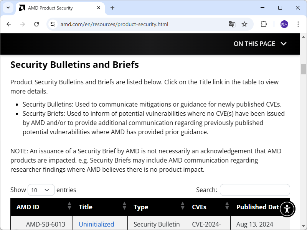Open the Chrome three-dot menu

pos(298,24)
